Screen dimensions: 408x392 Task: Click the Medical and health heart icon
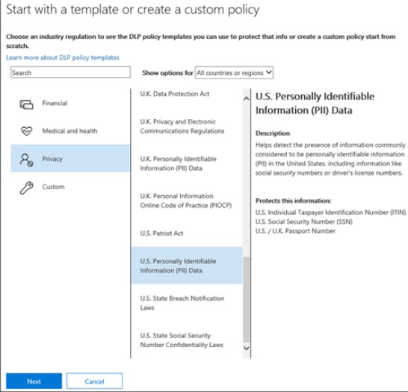click(26, 131)
